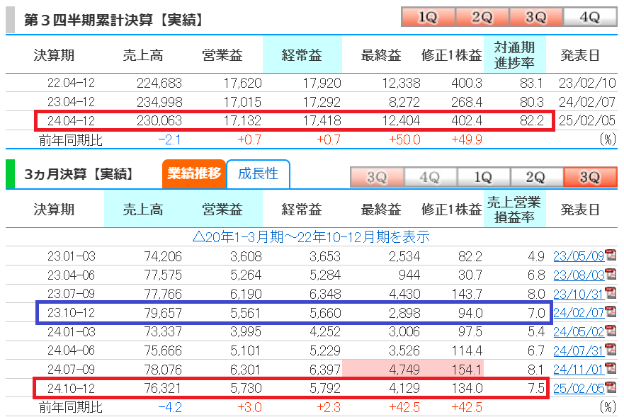Click 売上営業損益率 column header

[514, 210]
